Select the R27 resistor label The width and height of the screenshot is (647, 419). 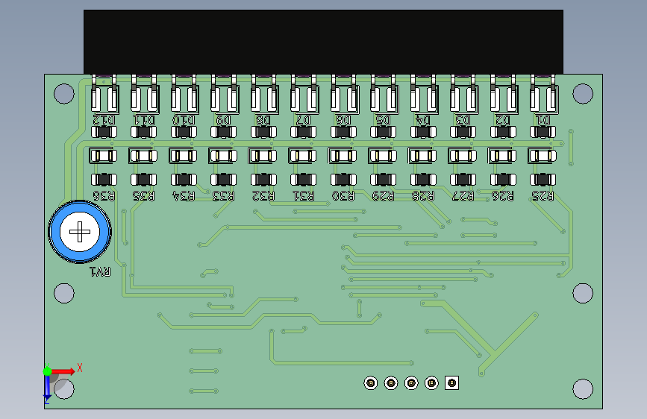pos(463,196)
